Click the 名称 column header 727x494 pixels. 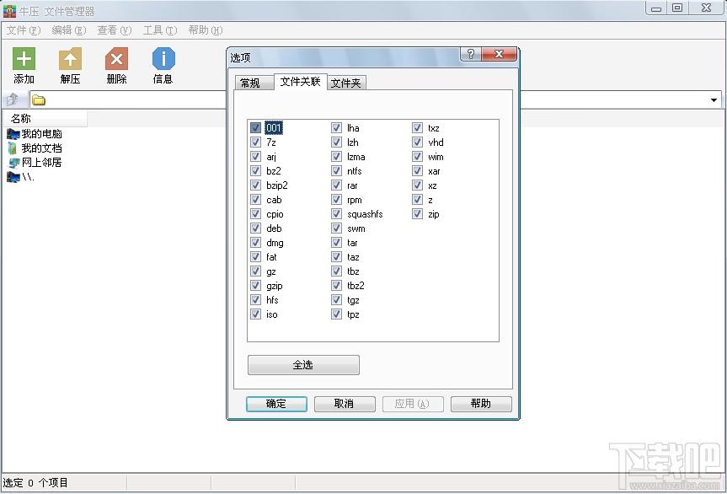pos(45,118)
